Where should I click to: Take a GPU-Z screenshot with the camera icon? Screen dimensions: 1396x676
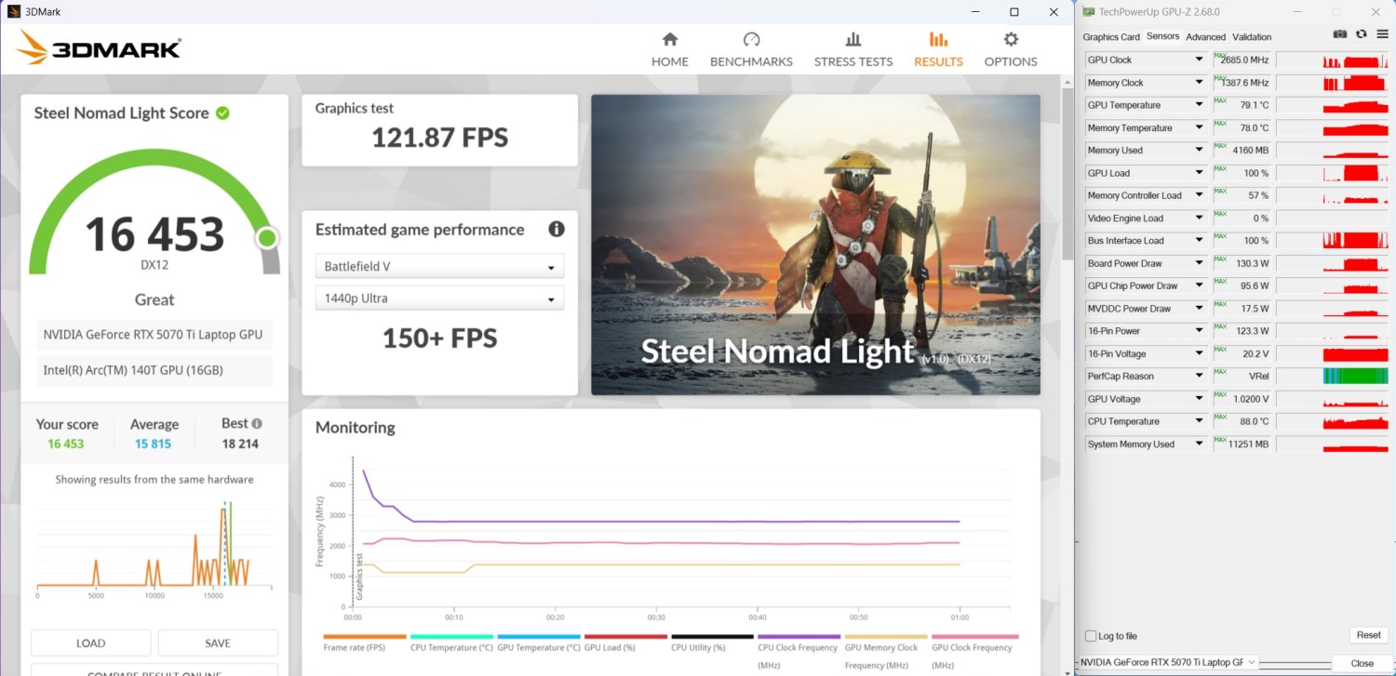1340,34
